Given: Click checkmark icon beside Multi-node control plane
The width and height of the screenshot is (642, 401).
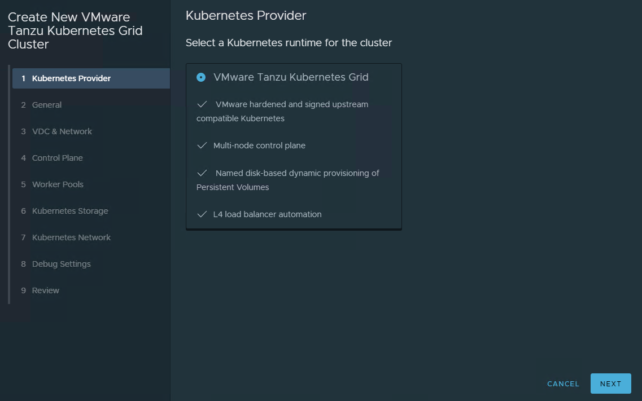Looking at the screenshot, I should coord(202,146).
